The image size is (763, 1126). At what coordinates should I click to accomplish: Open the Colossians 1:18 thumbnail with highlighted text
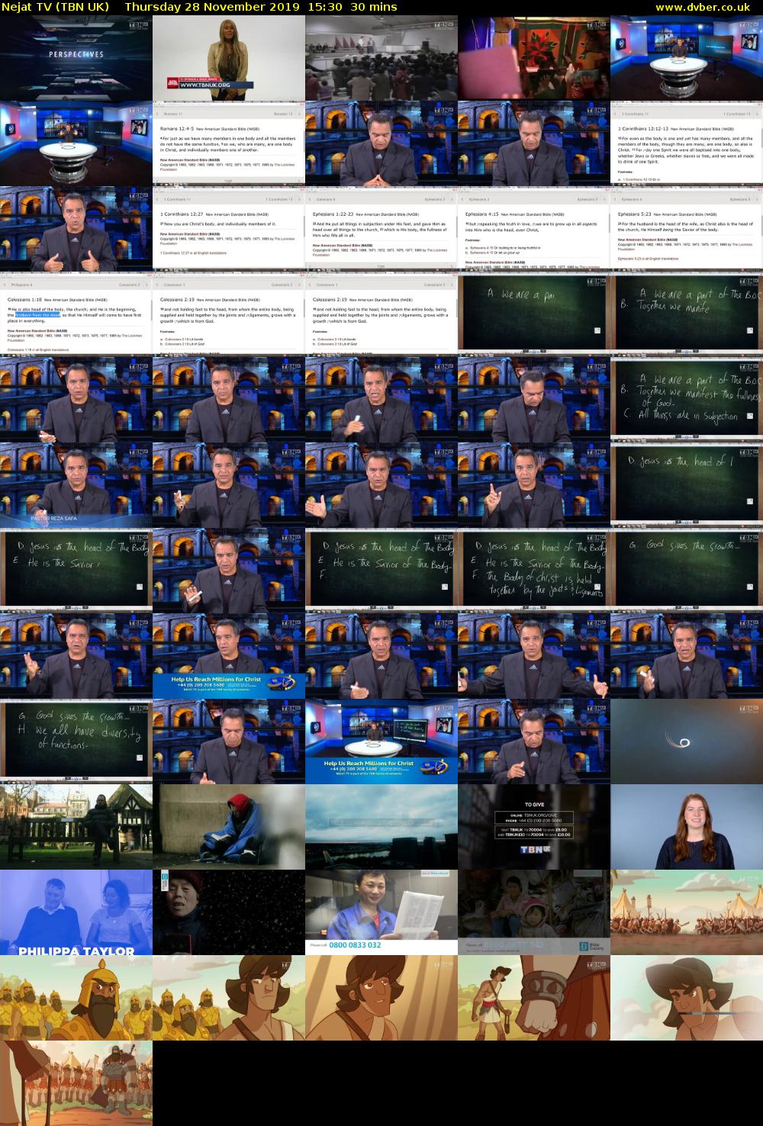tap(76, 314)
